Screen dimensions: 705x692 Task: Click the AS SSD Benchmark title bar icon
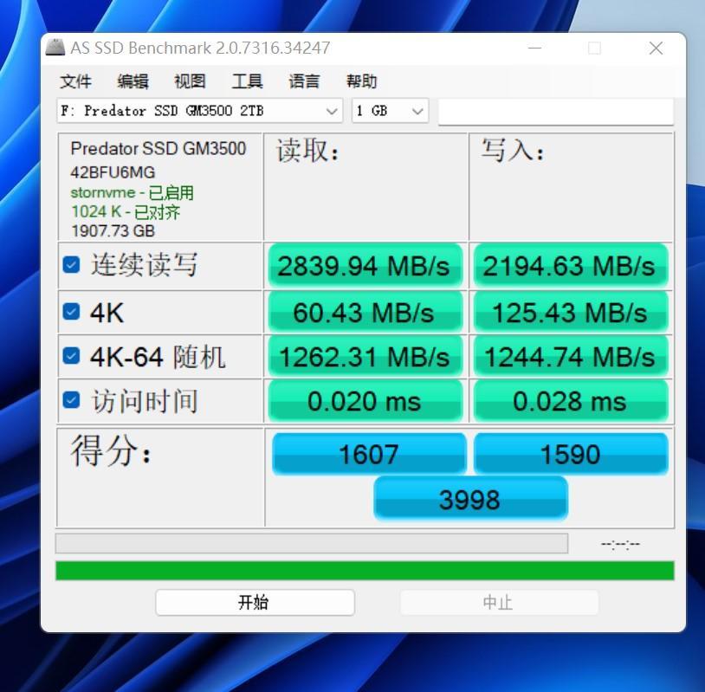[55, 48]
